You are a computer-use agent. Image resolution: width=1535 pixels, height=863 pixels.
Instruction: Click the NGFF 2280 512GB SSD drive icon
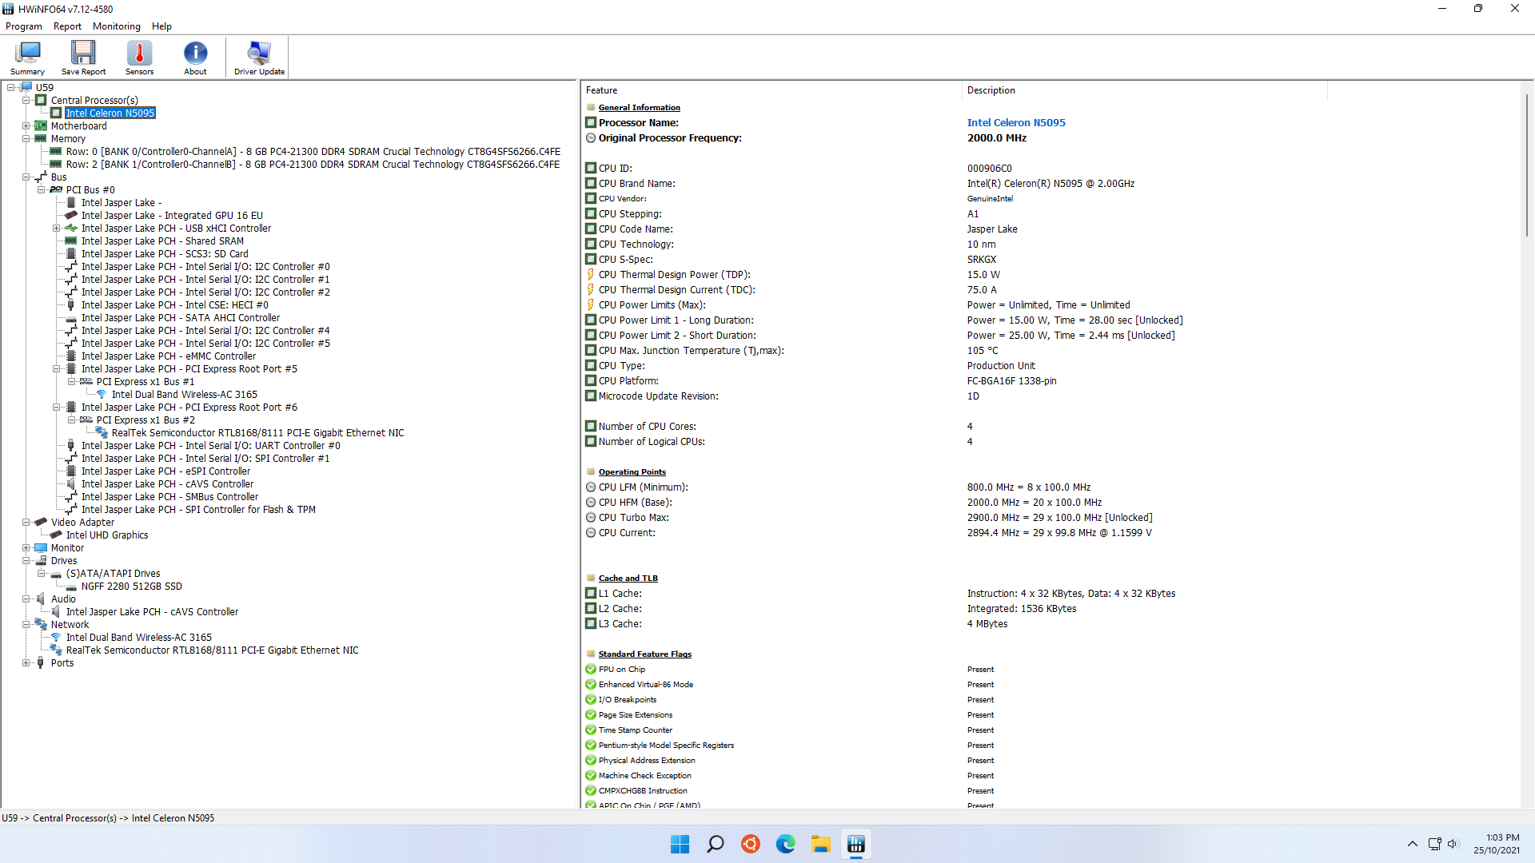(71, 587)
